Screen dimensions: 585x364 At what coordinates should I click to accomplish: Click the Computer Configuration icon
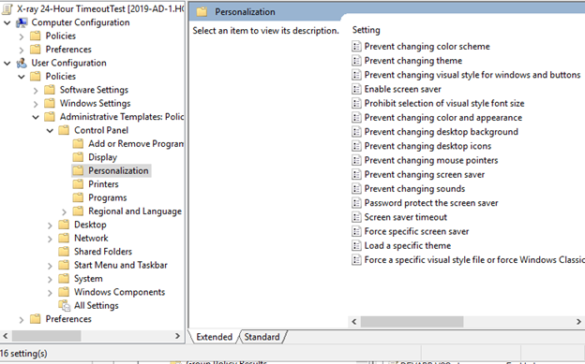pos(22,22)
